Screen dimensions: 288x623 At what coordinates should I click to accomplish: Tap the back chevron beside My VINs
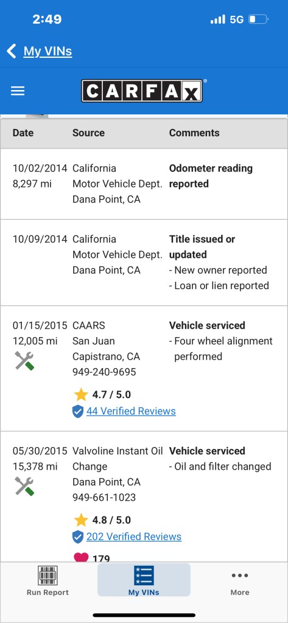(12, 51)
